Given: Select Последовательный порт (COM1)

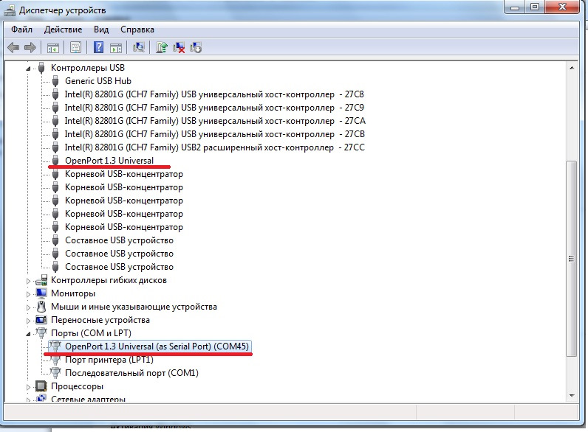Looking at the screenshot, I should point(131,373).
